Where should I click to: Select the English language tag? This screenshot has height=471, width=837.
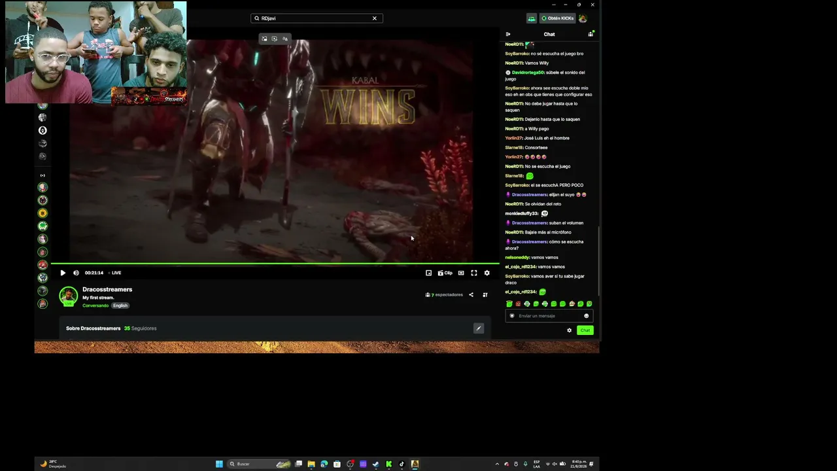[120, 305]
